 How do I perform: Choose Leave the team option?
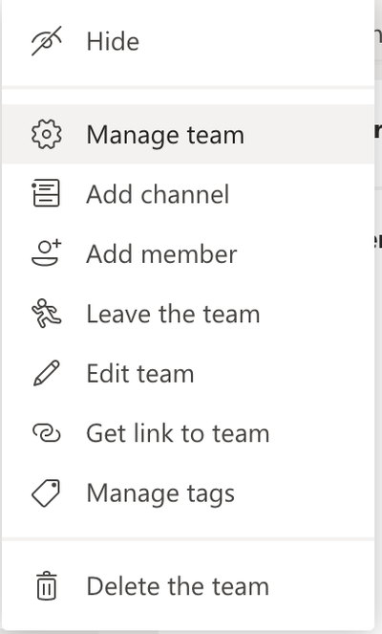(188, 314)
